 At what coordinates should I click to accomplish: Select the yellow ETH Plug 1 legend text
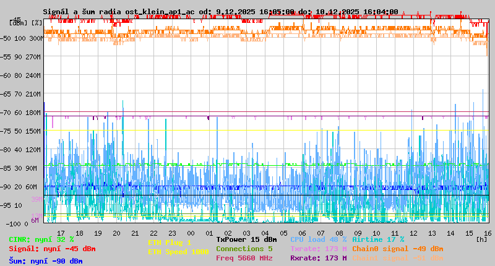point(170,242)
